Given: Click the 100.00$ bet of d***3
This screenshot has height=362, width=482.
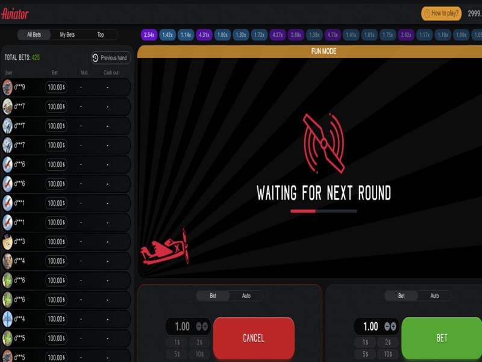Looking at the screenshot, I should [56, 242].
